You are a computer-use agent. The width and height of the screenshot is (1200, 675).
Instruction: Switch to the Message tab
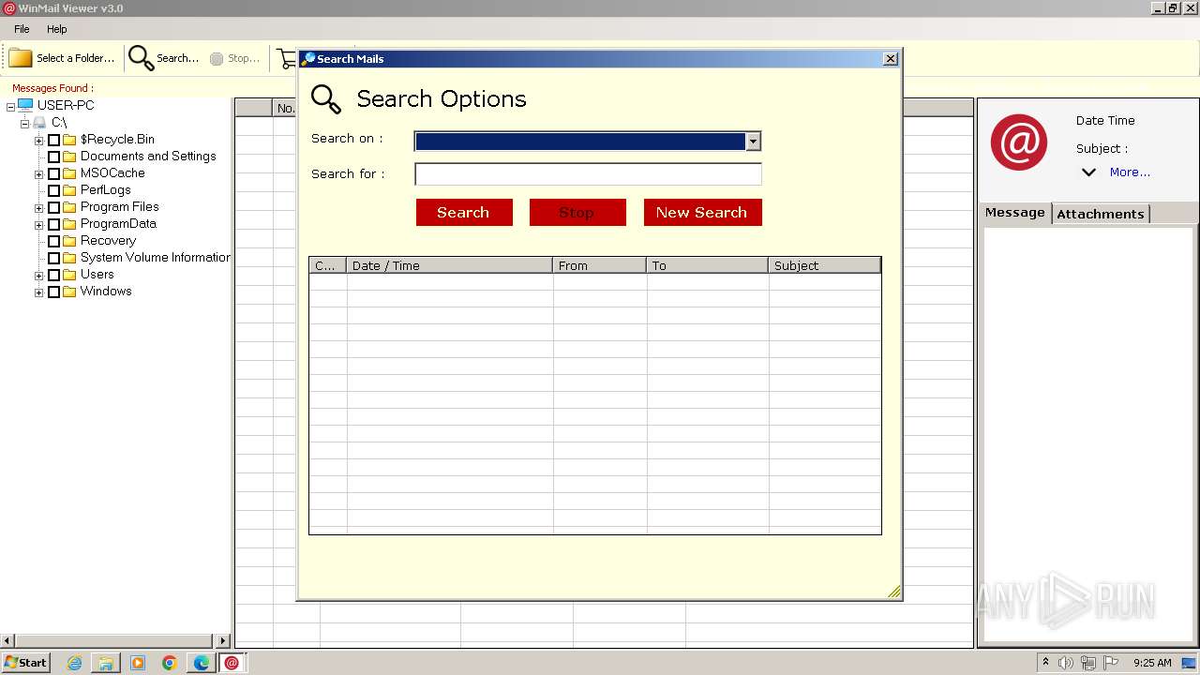[1014, 213]
